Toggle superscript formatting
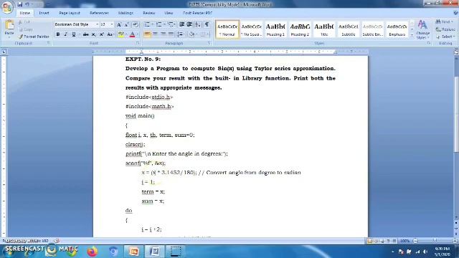Screen dimensions: 459x258 [x=101, y=34]
